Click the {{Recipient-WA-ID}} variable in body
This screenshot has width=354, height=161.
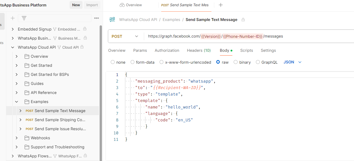click(x=177, y=88)
